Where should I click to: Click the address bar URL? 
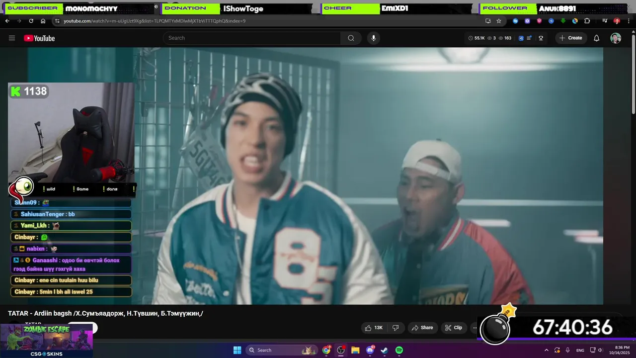click(x=155, y=21)
